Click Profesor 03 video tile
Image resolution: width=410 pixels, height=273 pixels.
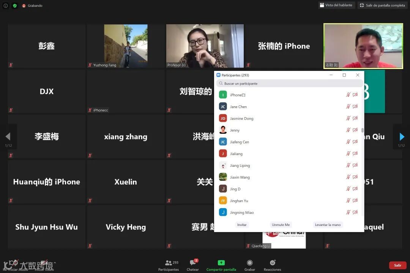[205, 46]
